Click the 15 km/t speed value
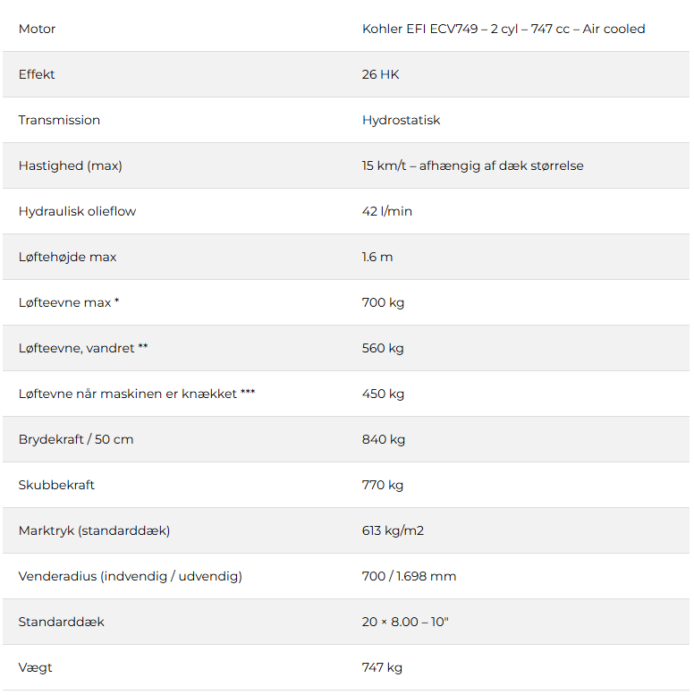 tap(472, 165)
